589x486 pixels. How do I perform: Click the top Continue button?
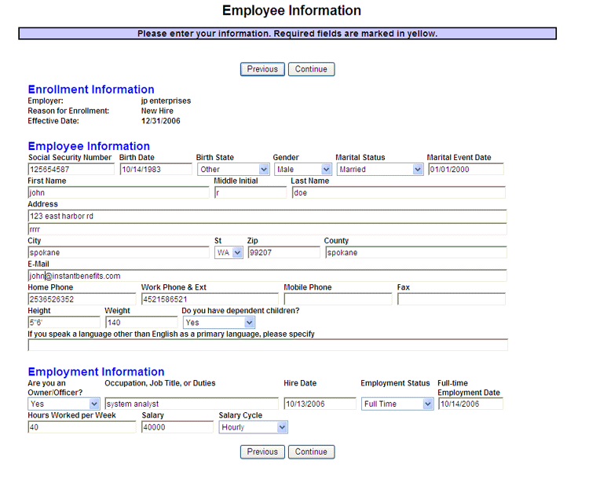tap(311, 69)
